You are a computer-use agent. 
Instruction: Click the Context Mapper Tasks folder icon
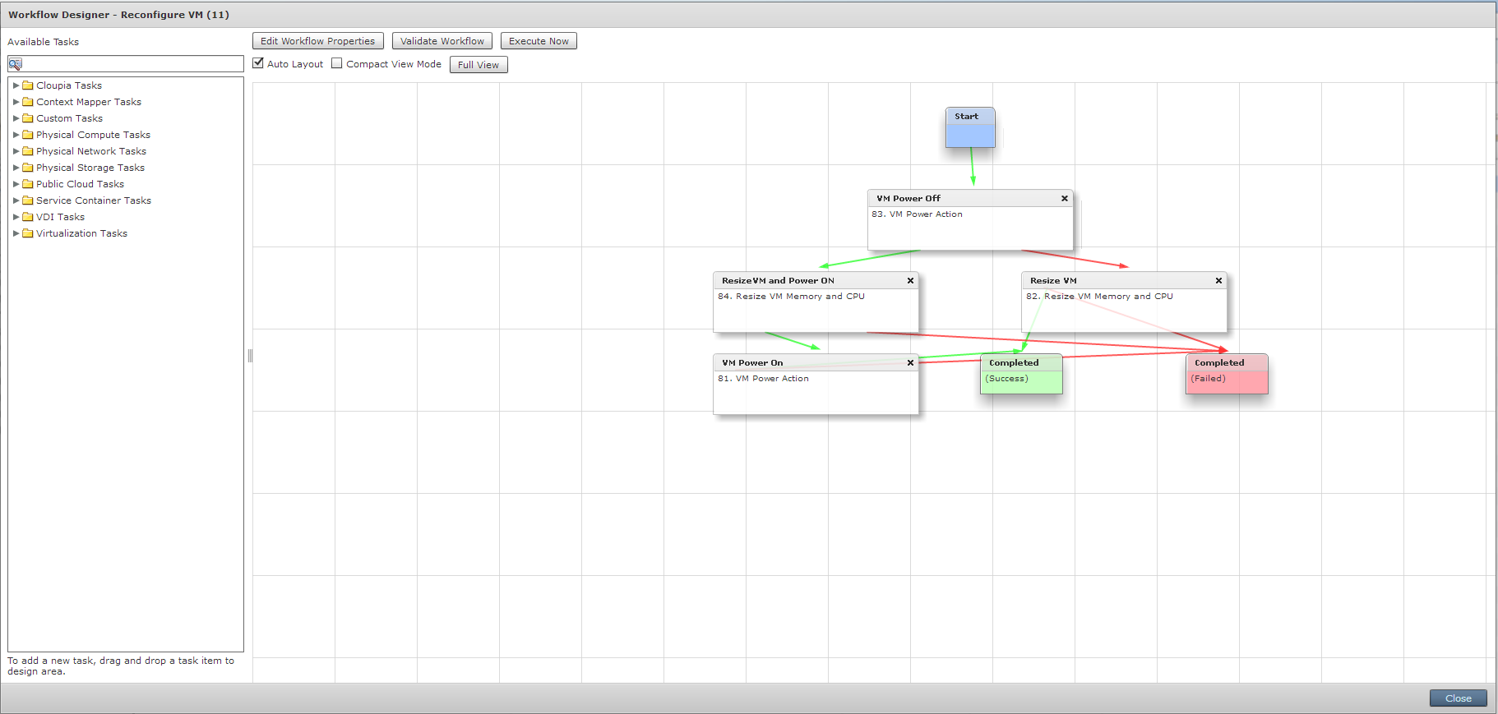[28, 102]
